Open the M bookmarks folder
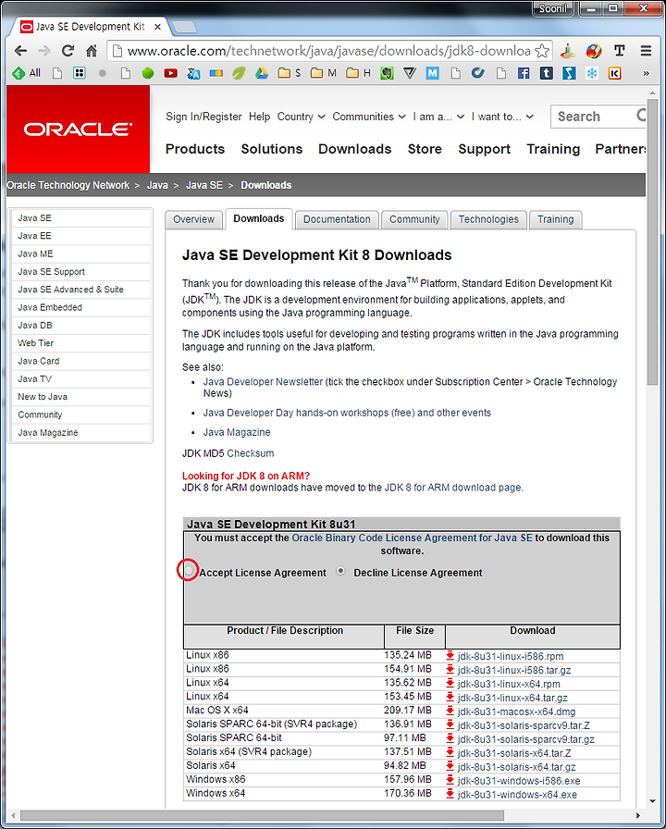Image resolution: width=666 pixels, height=829 pixels. pyautogui.click(x=324, y=73)
